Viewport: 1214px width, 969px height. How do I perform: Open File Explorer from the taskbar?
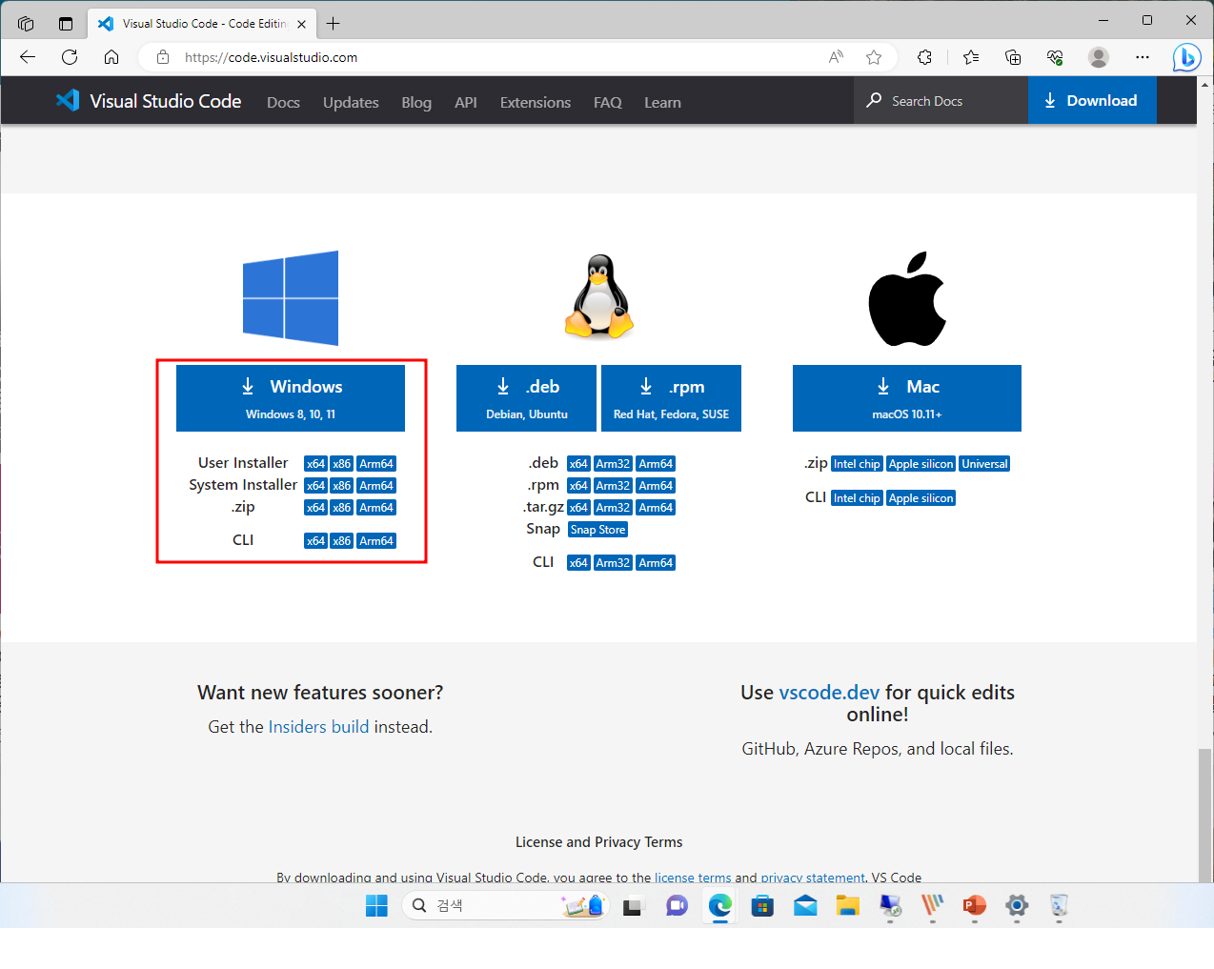point(847,905)
